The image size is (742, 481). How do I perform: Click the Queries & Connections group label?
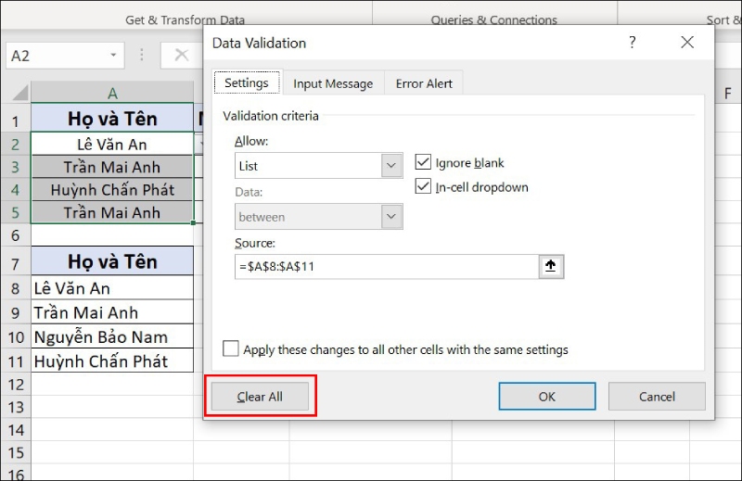pos(494,19)
